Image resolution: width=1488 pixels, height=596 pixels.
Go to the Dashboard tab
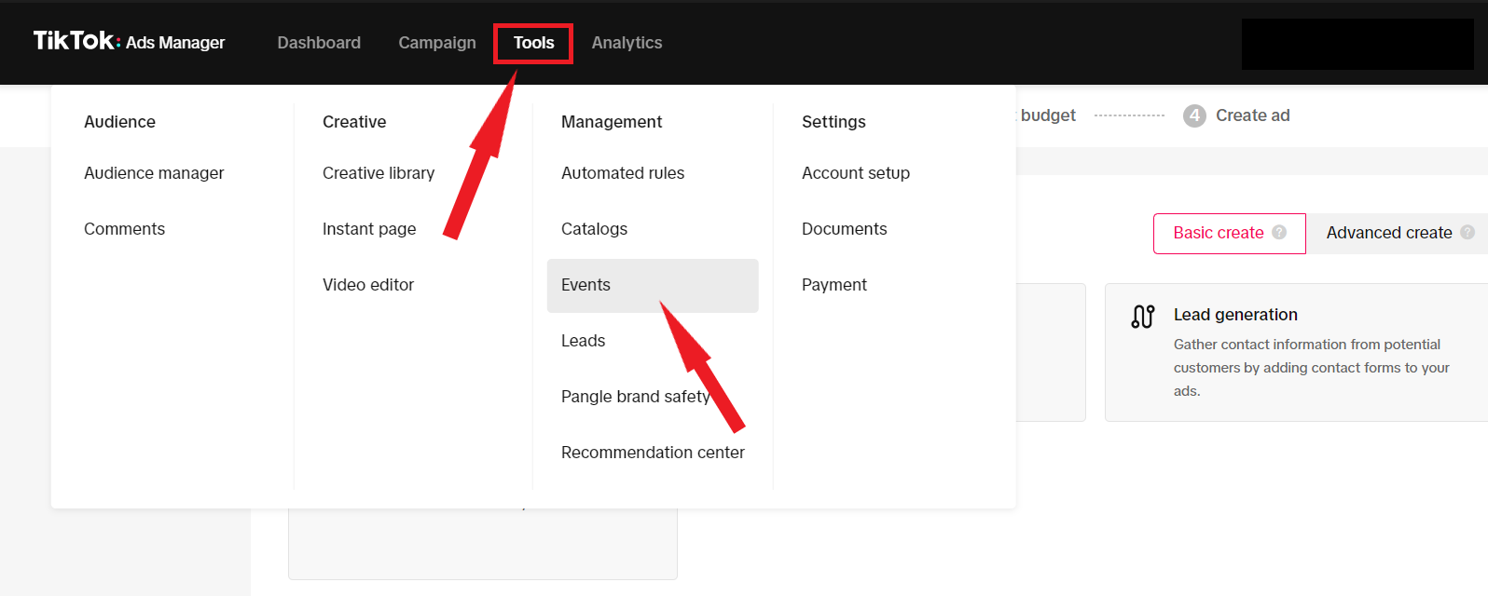tap(319, 43)
